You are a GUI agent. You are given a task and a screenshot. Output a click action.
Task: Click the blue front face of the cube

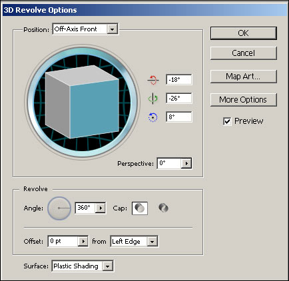pyautogui.click(x=95, y=109)
